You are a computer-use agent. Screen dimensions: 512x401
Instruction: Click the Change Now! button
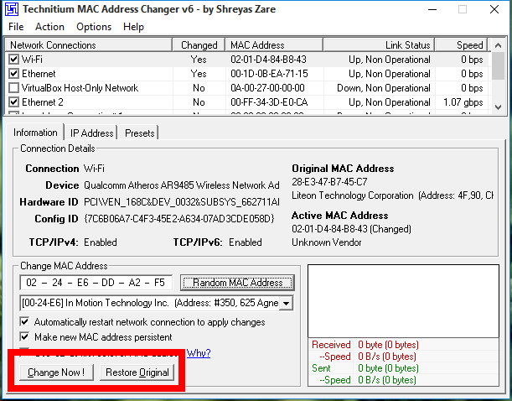pos(56,372)
